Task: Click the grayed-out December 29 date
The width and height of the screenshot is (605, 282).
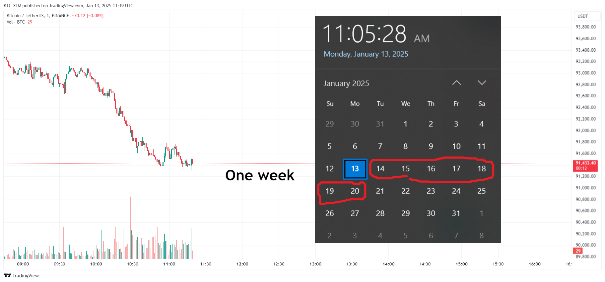Action: pos(329,124)
